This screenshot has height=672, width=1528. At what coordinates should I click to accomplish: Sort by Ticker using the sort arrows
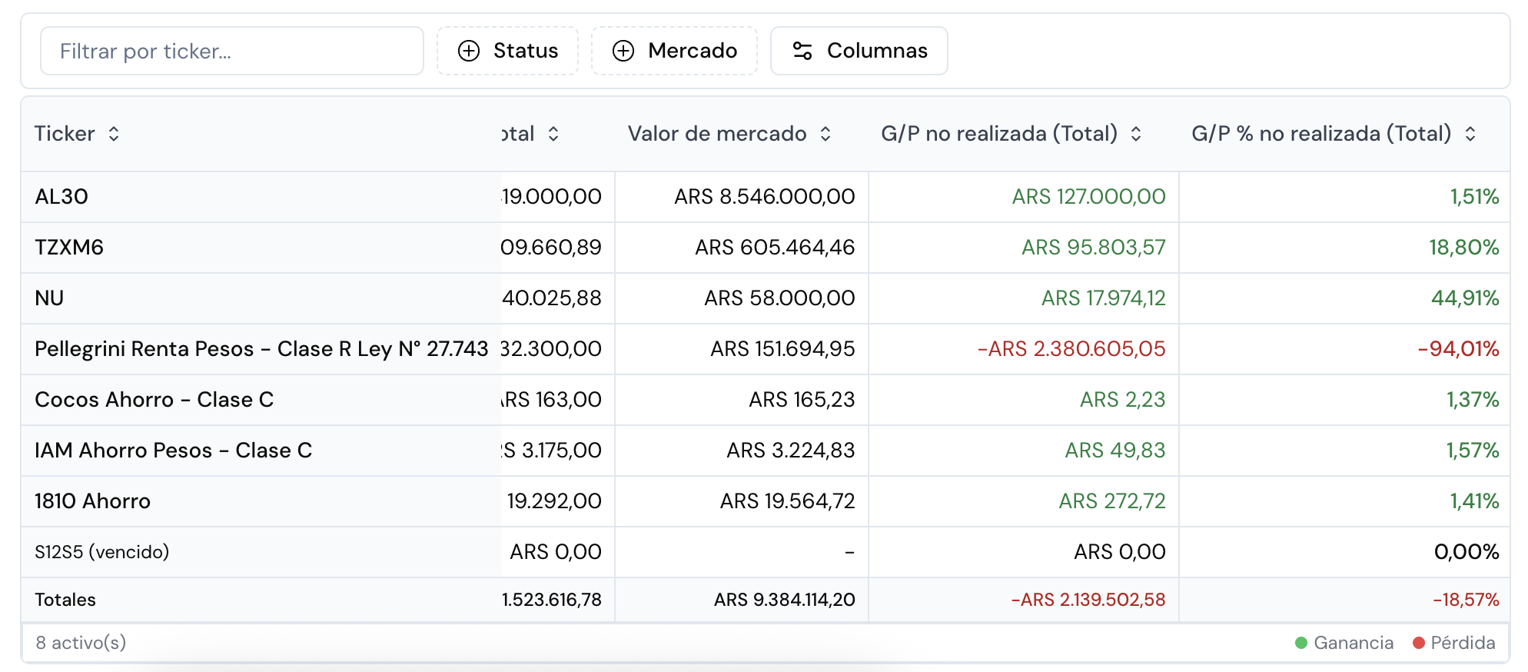point(114,134)
